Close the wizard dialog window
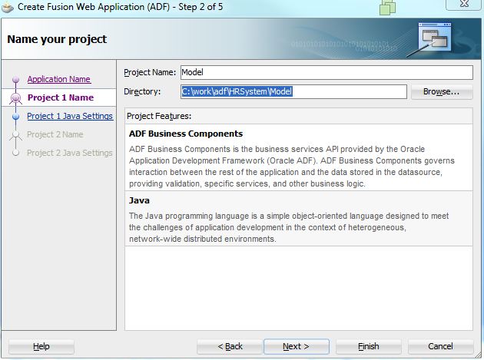 click(464, 5)
